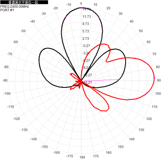The image size is (162, 162).
Task: Click the positive 80 degree angle label
Action: [158, 67]
